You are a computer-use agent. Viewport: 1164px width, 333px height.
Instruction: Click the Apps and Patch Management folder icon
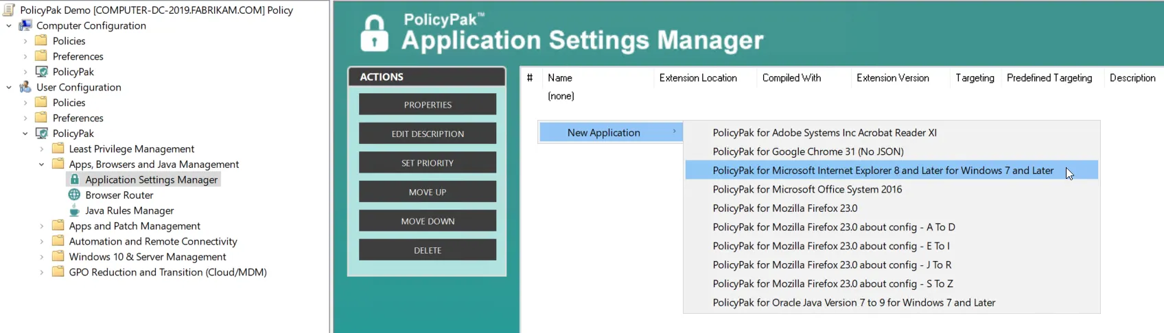pyautogui.click(x=58, y=225)
